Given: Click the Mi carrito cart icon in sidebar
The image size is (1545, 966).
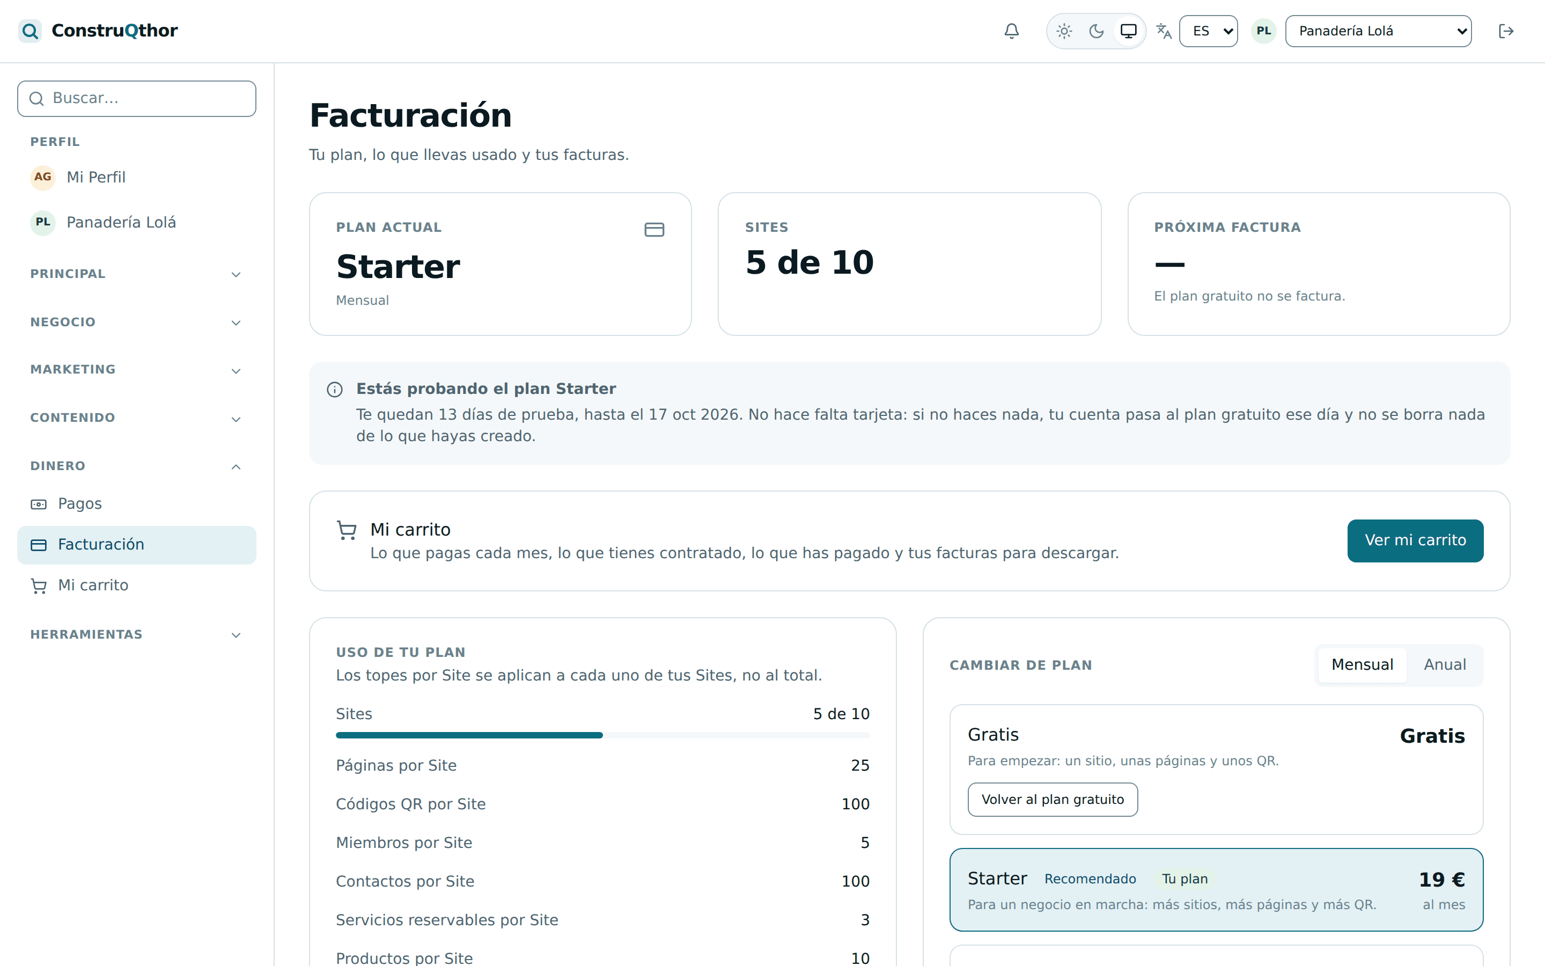Looking at the screenshot, I should coord(38,586).
